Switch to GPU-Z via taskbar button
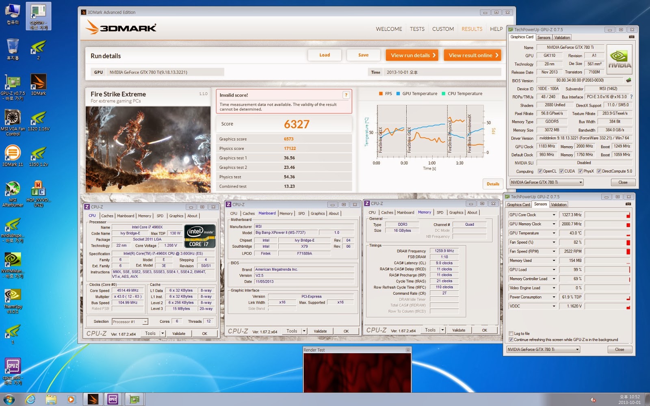 click(x=134, y=400)
